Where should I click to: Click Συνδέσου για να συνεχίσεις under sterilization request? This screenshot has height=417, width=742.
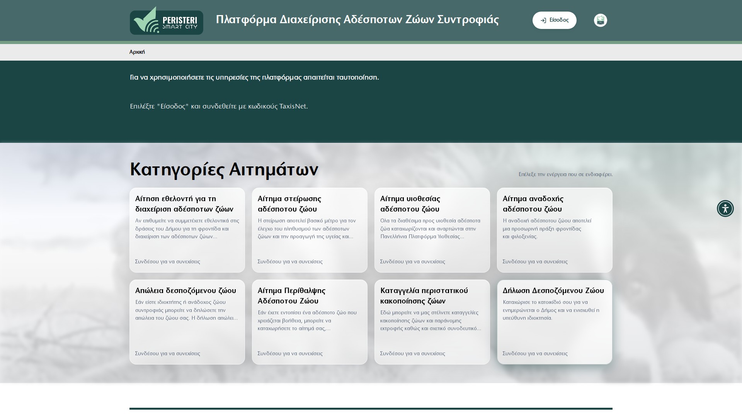(x=290, y=261)
